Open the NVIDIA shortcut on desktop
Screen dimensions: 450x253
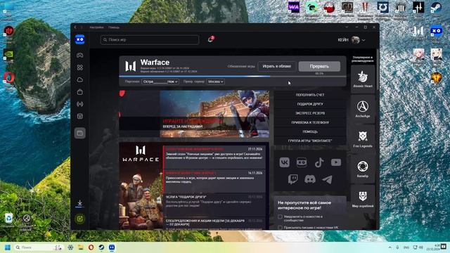point(9,55)
